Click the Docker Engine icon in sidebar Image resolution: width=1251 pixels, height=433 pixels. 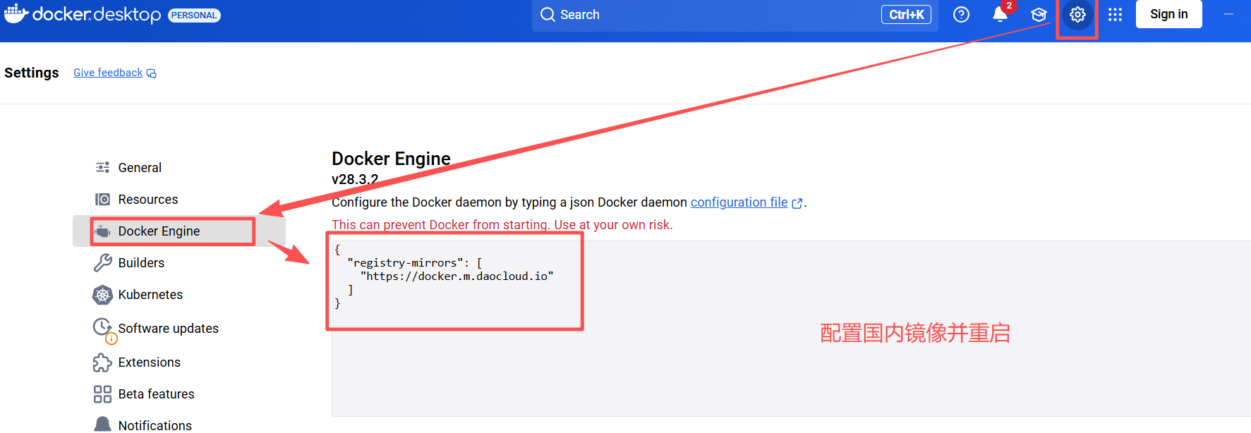click(x=102, y=231)
